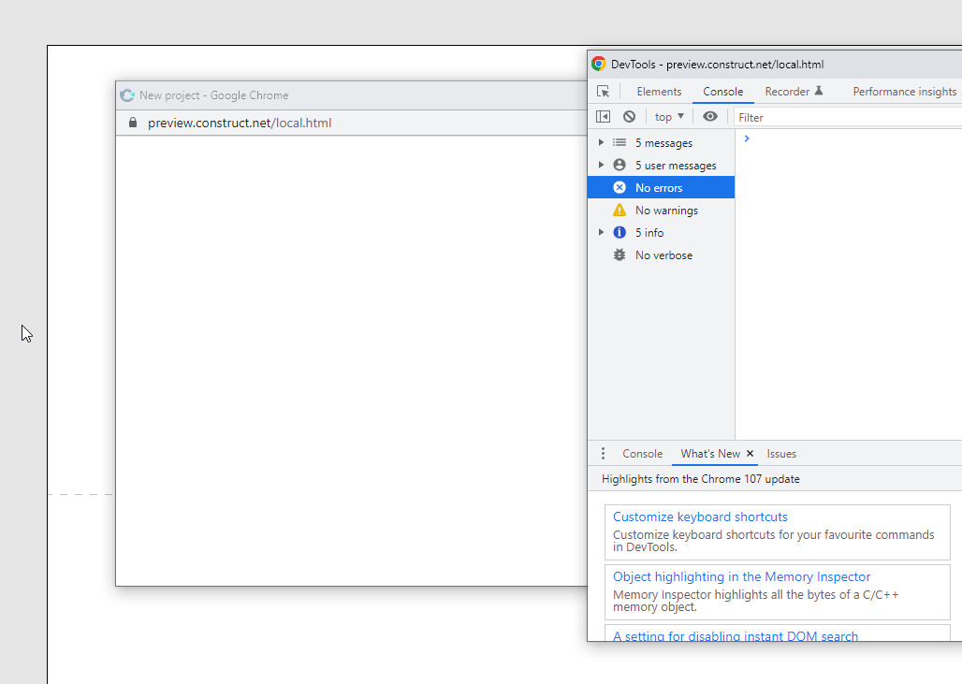Enable the No warnings filter
962x684 pixels.
pos(664,210)
